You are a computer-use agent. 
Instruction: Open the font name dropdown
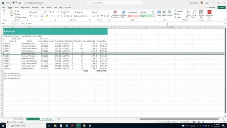click(43, 12)
